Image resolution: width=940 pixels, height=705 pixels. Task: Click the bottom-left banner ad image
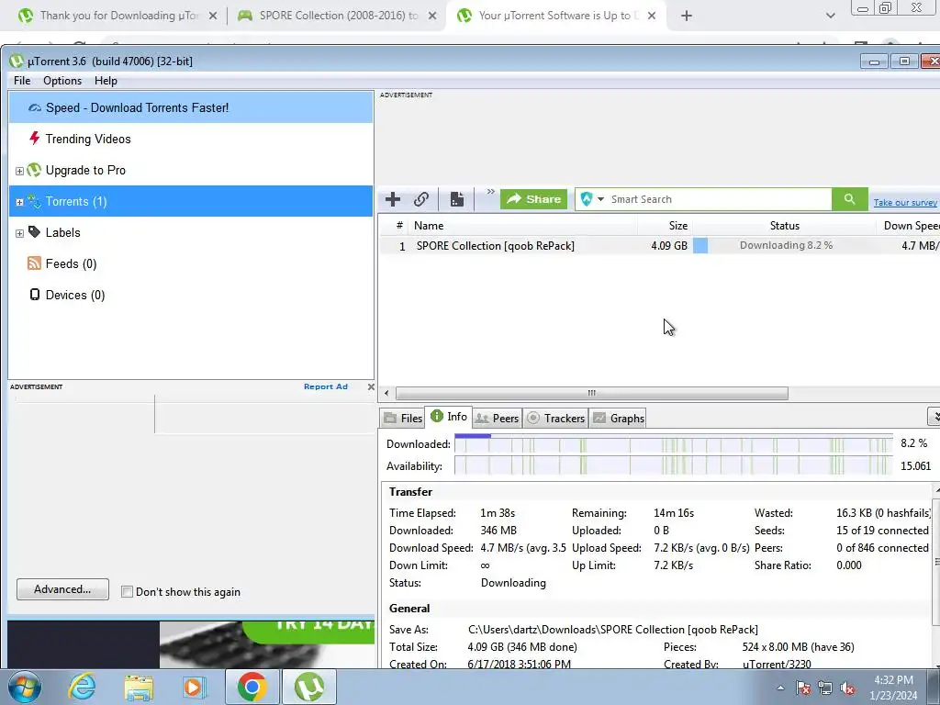tap(191, 644)
